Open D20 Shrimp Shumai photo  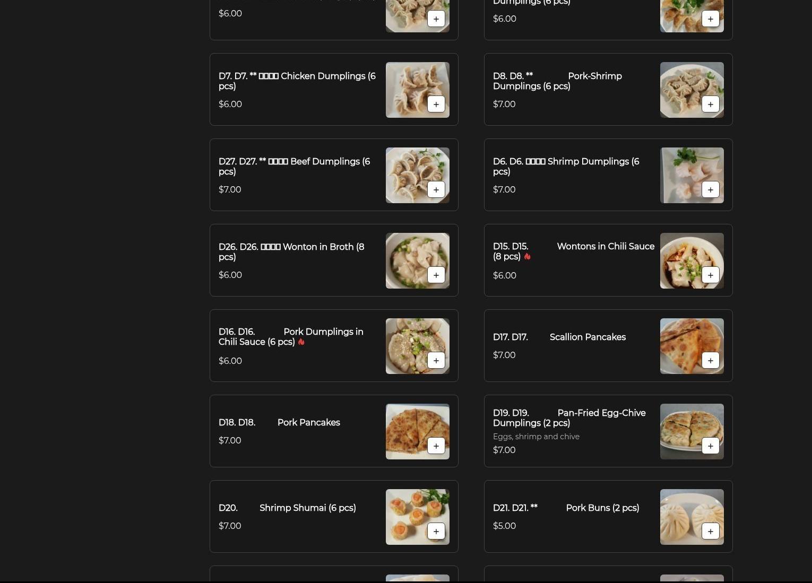418,517
